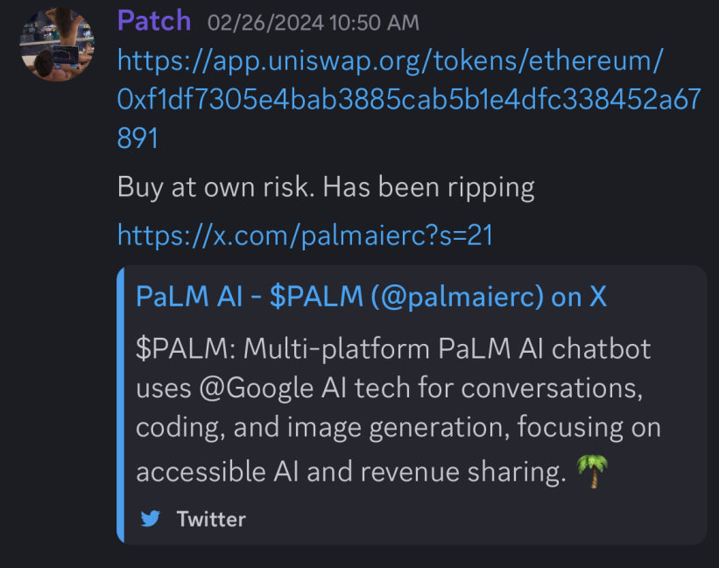This screenshot has width=719, height=568.
Task: Click the Twitter bird icon
Action: tap(151, 518)
